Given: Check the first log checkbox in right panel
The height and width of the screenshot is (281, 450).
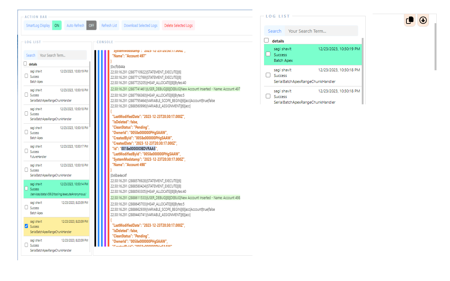Looking at the screenshot, I should pyautogui.click(x=268, y=54).
